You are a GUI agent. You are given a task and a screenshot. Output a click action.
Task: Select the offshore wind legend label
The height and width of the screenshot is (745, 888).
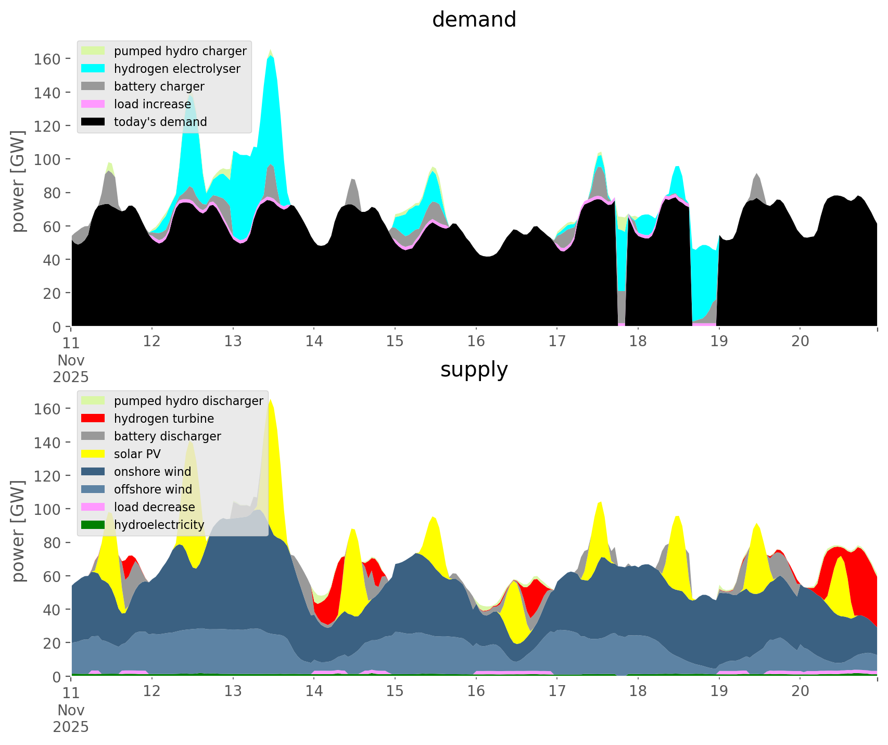point(153,489)
